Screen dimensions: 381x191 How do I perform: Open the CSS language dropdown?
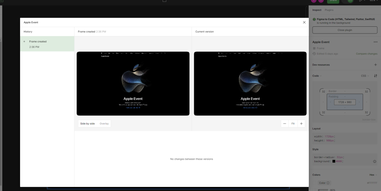(x=365, y=76)
